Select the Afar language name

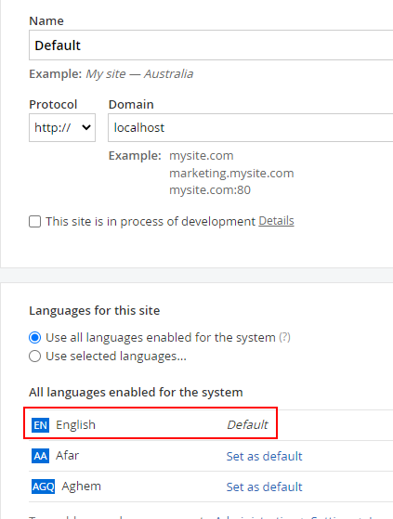pos(67,456)
